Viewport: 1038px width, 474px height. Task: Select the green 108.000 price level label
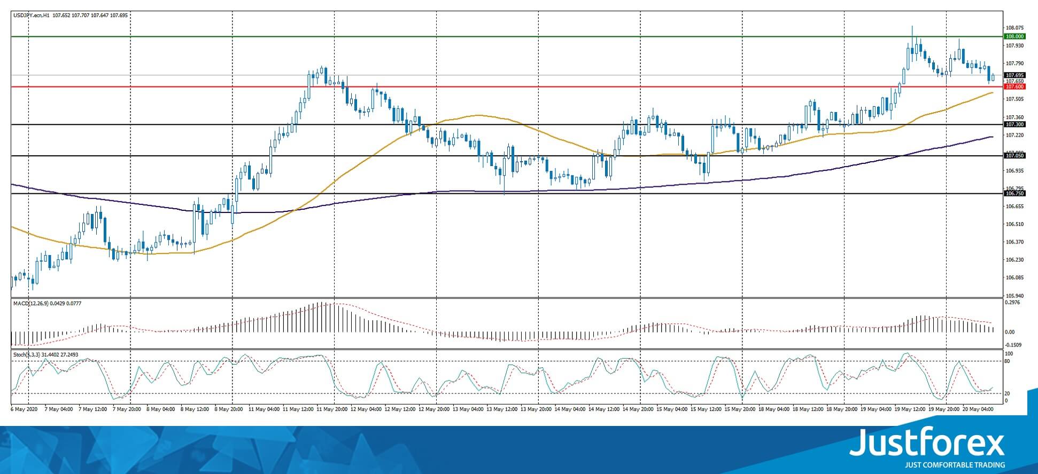coord(1014,36)
